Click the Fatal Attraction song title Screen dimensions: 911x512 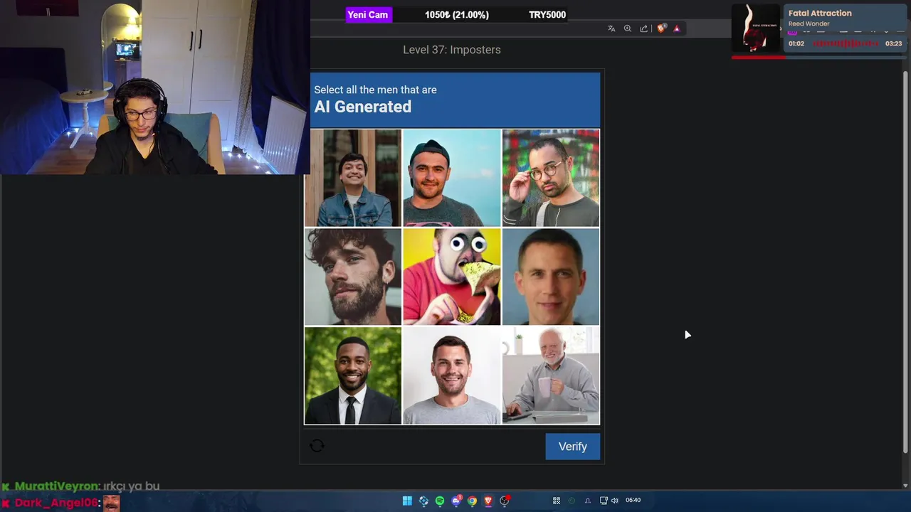pyautogui.click(x=820, y=13)
